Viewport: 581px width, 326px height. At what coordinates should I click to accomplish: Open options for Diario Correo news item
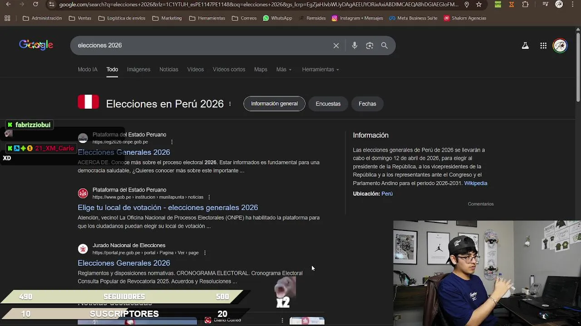tap(282, 320)
